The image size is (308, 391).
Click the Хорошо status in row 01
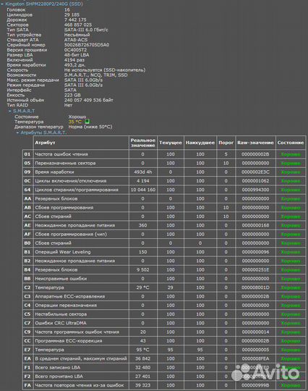tap(291, 154)
